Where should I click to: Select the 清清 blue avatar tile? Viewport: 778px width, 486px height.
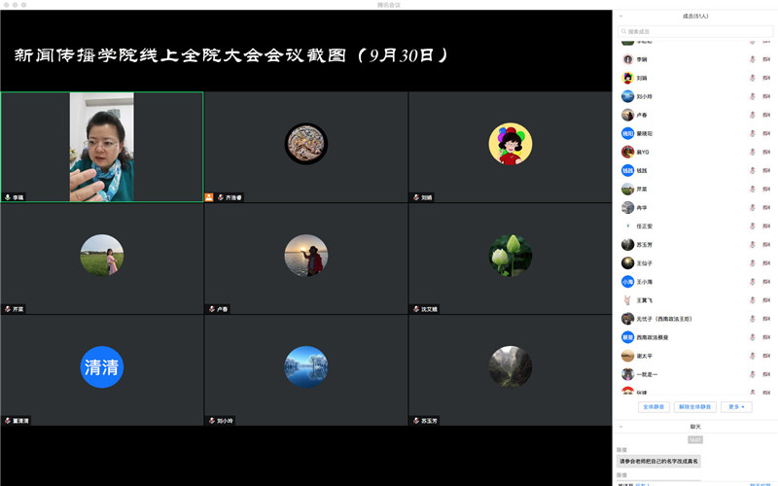pyautogui.click(x=102, y=367)
